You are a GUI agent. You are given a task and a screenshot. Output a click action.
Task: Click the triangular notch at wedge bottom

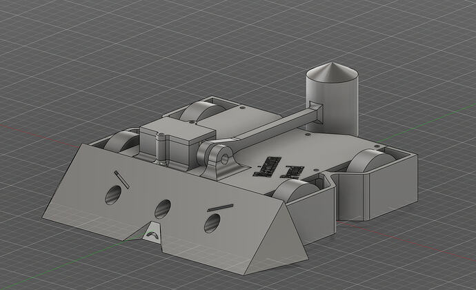[x=152, y=233]
